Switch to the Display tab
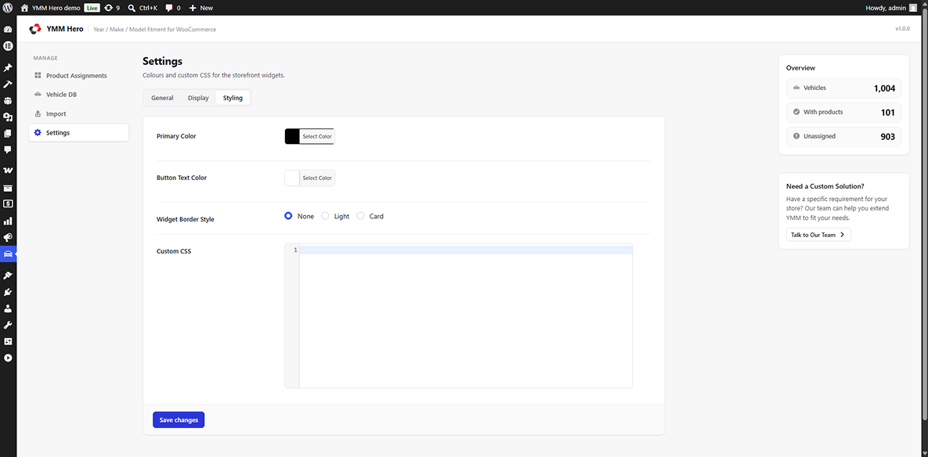The width and height of the screenshot is (928, 457). coord(198,98)
